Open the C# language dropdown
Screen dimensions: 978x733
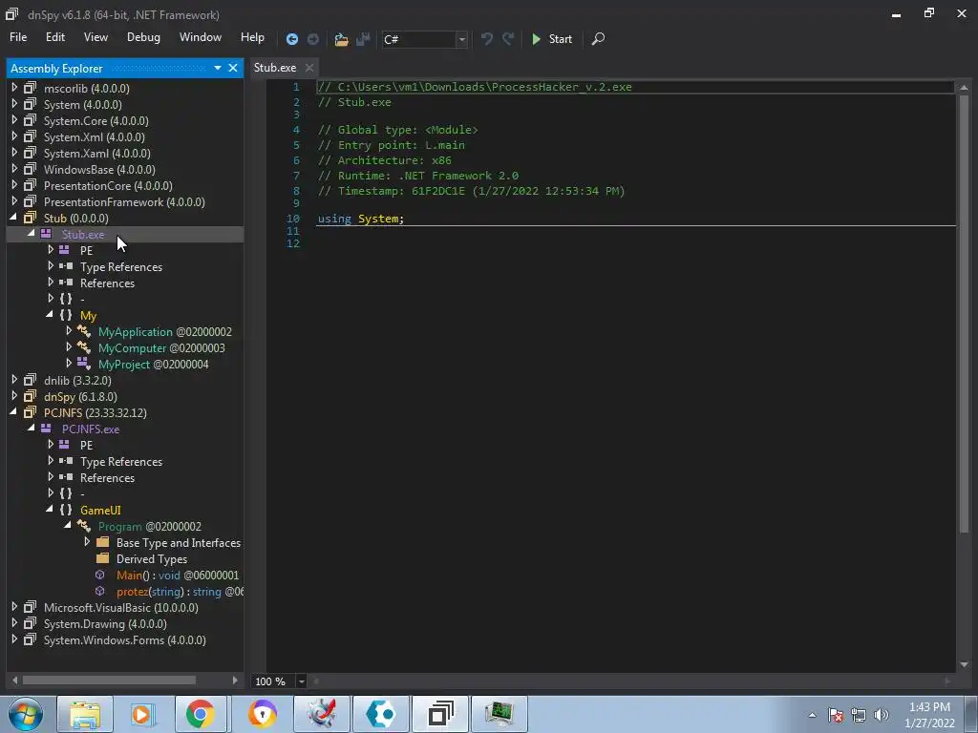462,39
